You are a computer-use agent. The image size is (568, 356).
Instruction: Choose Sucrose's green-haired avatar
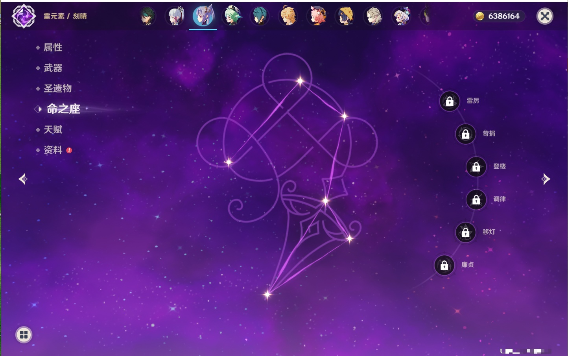(x=232, y=17)
